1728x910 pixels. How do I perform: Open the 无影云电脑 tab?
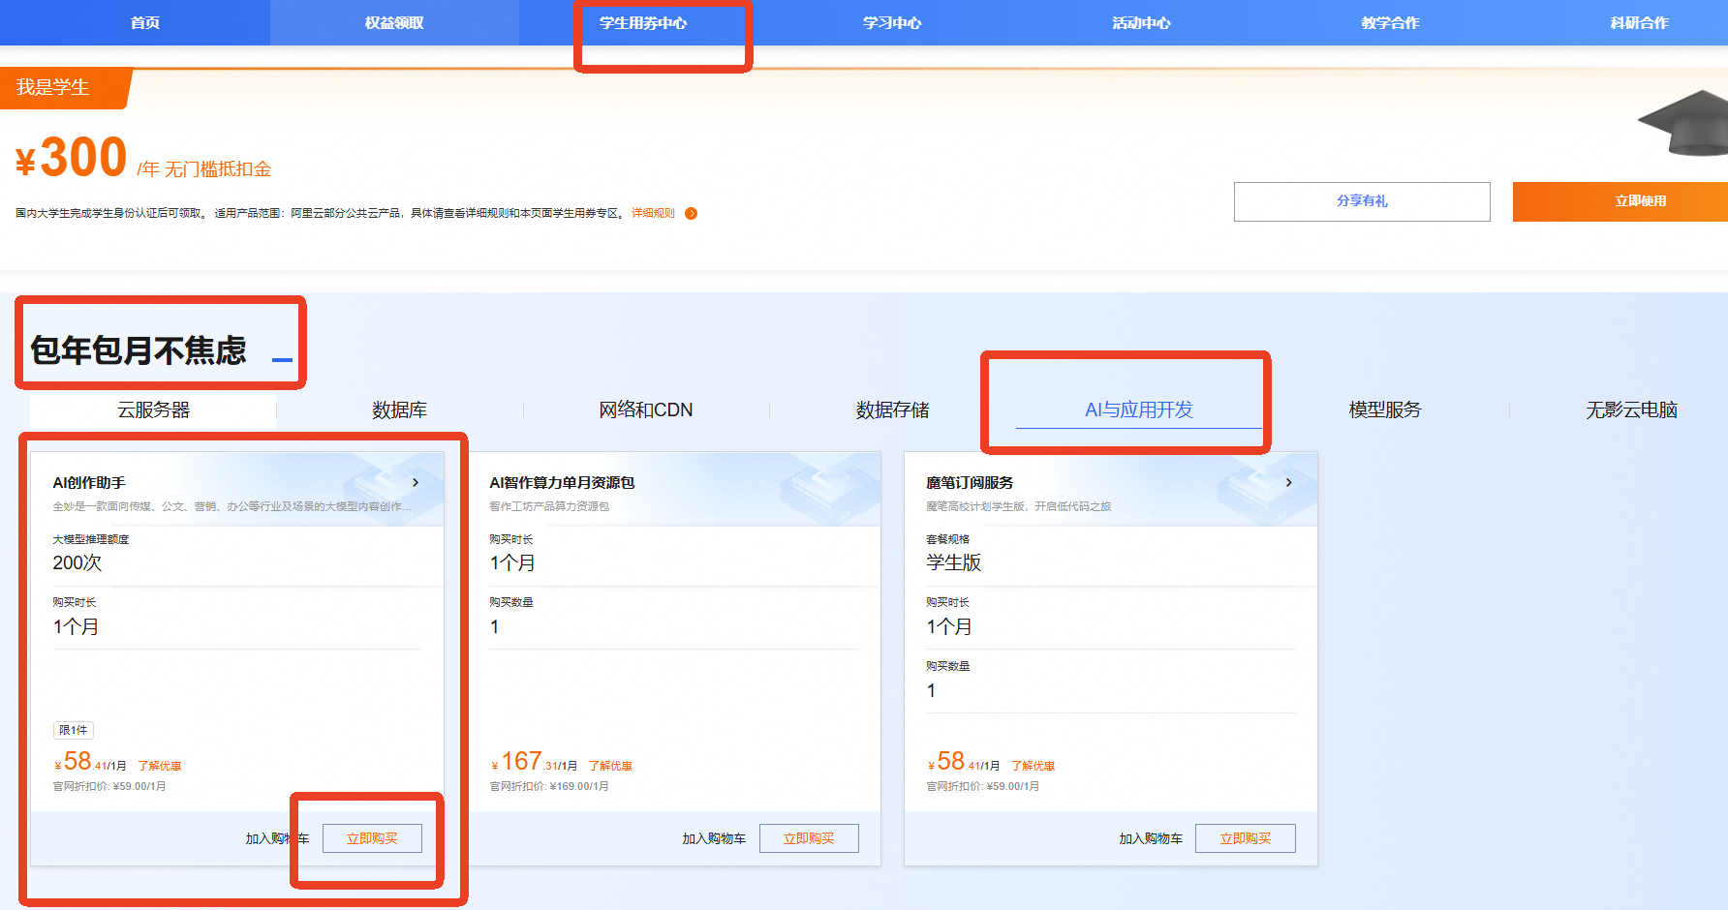pyautogui.click(x=1631, y=409)
